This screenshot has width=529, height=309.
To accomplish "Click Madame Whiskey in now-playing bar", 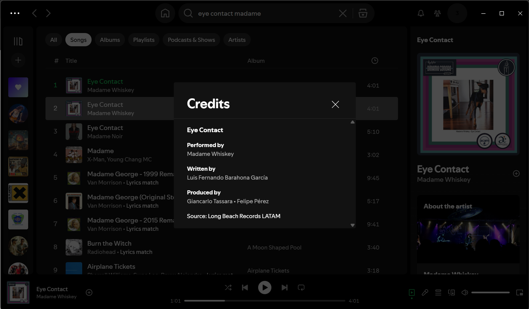I will click(57, 297).
